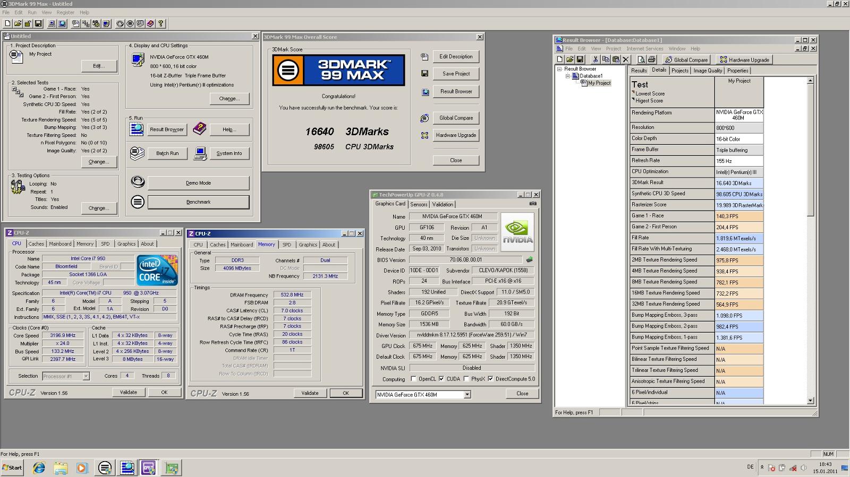Click the GPU-Z screenshot camera icon
850x477 pixels.
point(533,204)
